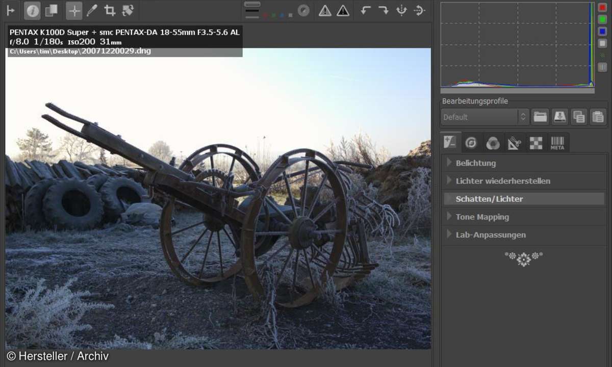This screenshot has width=612, height=367.
Task: Expand the Belichtung section
Action: coord(524,163)
